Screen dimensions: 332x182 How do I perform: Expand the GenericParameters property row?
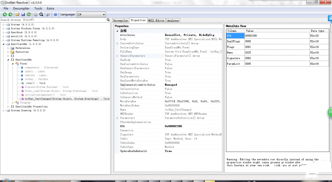(x=117, y=56)
